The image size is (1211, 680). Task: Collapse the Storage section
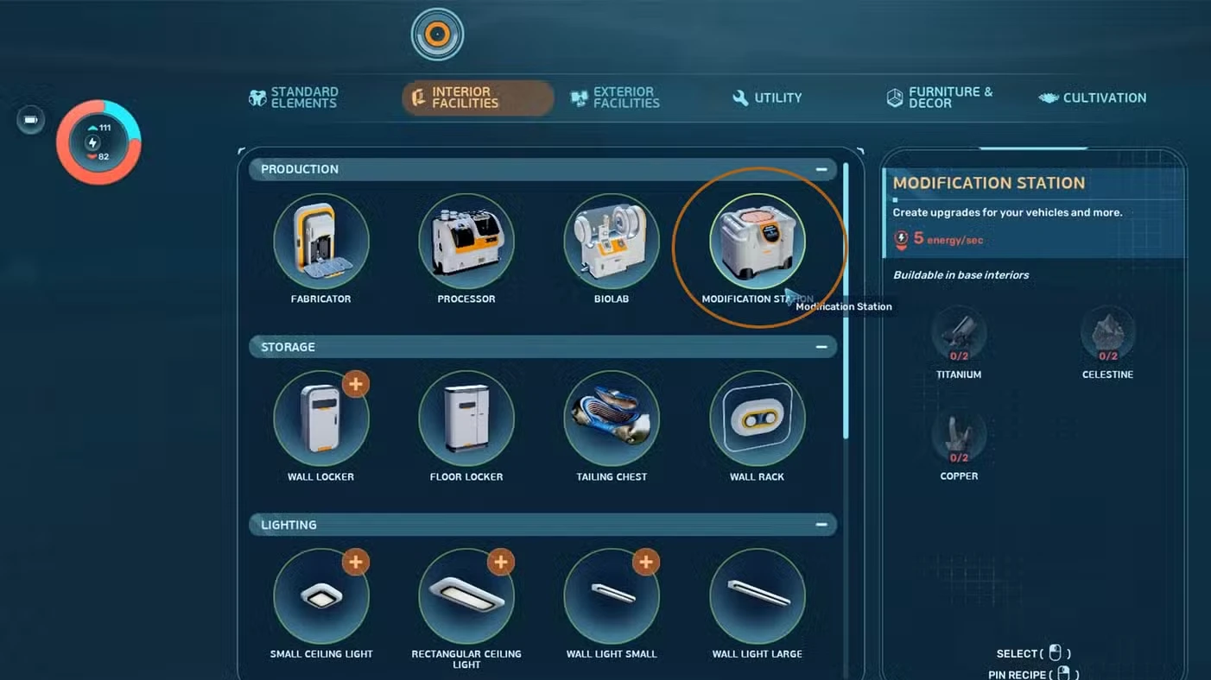821,347
